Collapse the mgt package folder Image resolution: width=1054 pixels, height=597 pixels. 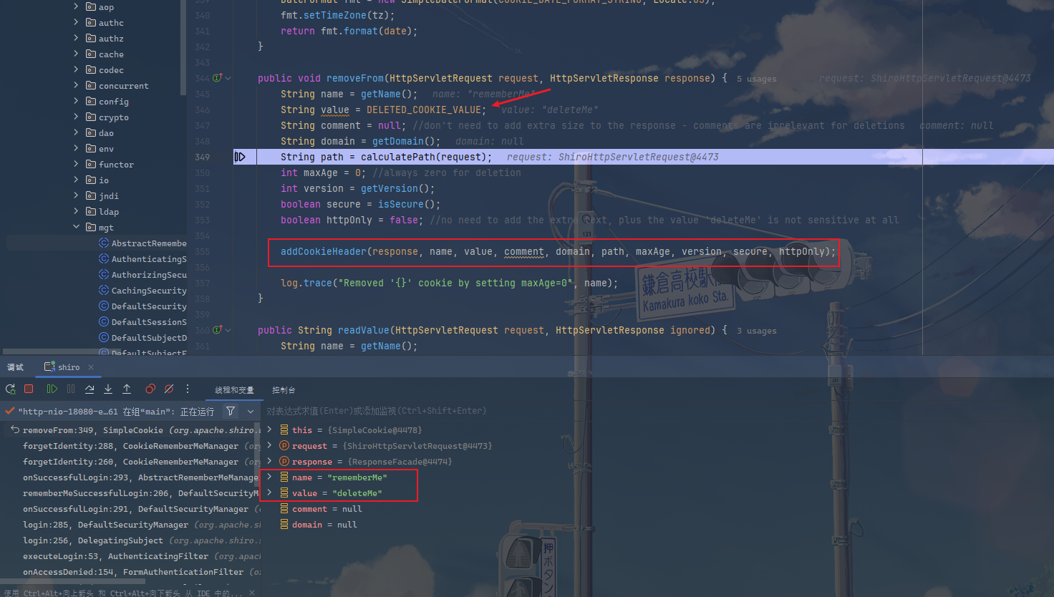tap(76, 227)
